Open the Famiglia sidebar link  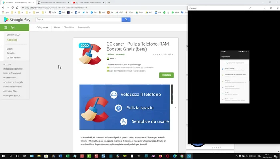click(x=11, y=53)
